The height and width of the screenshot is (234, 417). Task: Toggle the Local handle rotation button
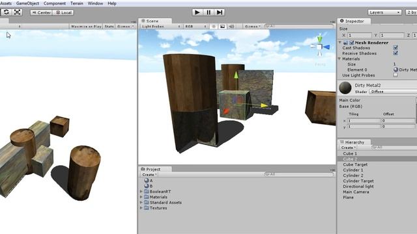coord(63,12)
